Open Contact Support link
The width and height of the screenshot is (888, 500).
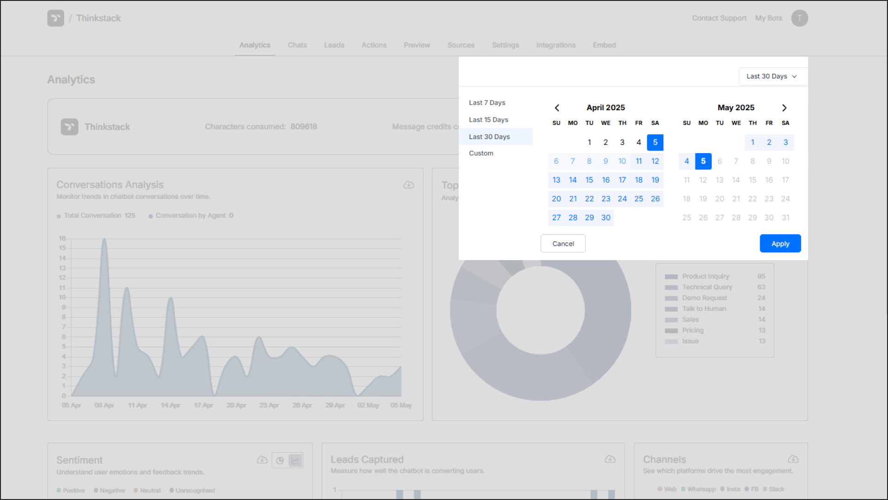(719, 18)
